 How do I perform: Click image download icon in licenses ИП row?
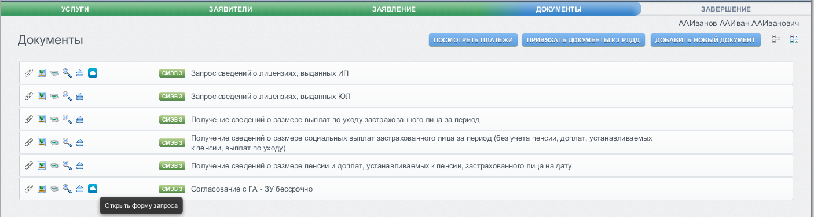42,73
